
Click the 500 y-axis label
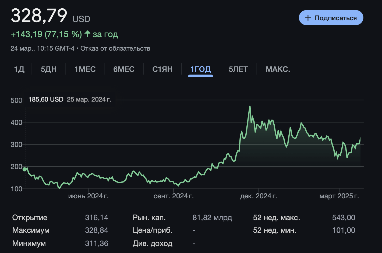(16, 100)
